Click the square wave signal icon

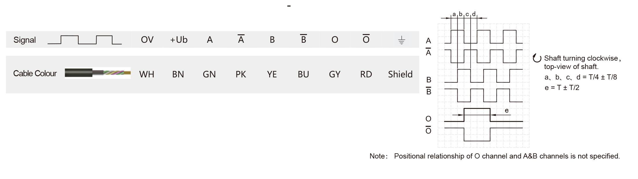(84, 40)
